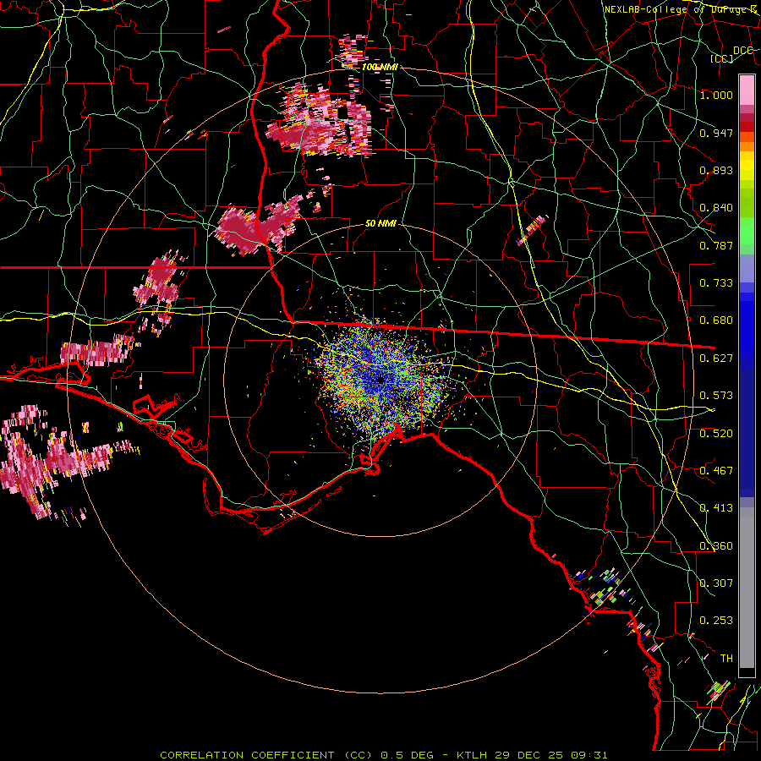Click the 09:31 timestamp in caption

[x=589, y=755]
